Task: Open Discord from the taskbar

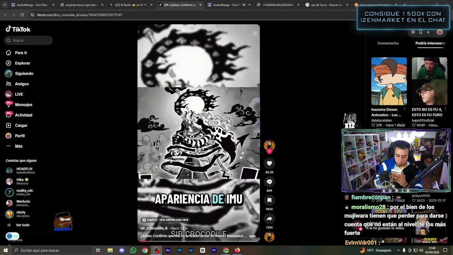Action: tap(122, 250)
